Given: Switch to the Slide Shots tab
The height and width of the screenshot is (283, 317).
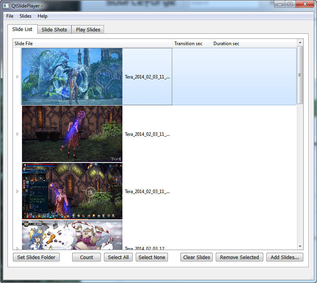Looking at the screenshot, I should [x=54, y=30].
